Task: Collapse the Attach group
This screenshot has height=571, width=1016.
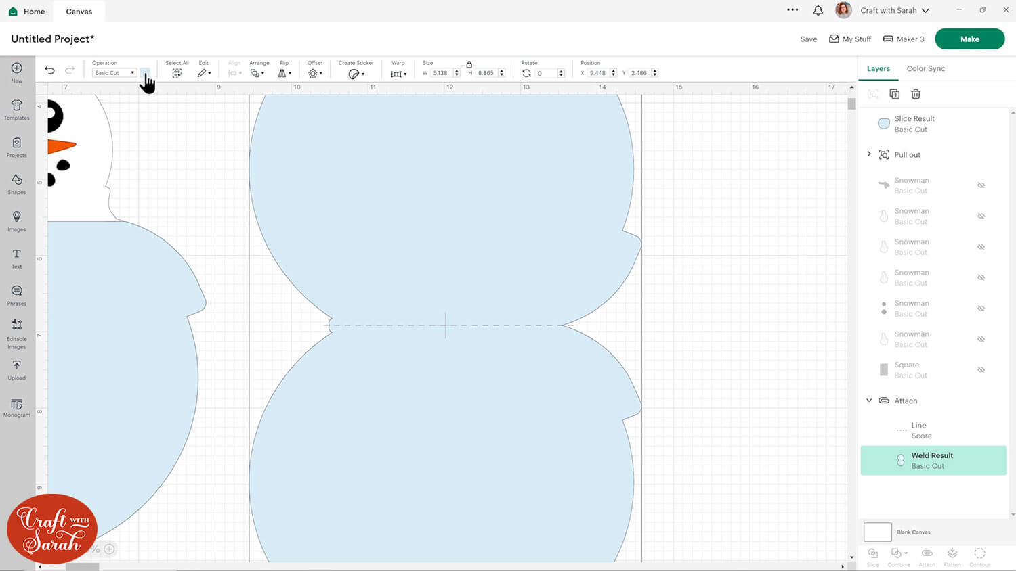Action: 869,401
